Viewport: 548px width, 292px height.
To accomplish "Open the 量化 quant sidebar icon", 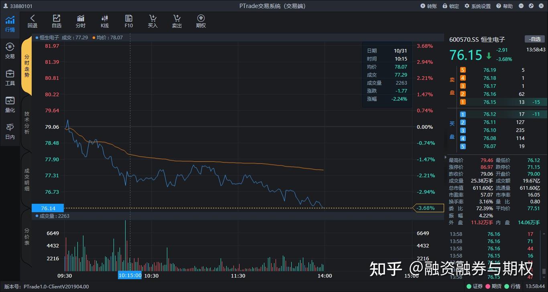I will coord(10,105).
